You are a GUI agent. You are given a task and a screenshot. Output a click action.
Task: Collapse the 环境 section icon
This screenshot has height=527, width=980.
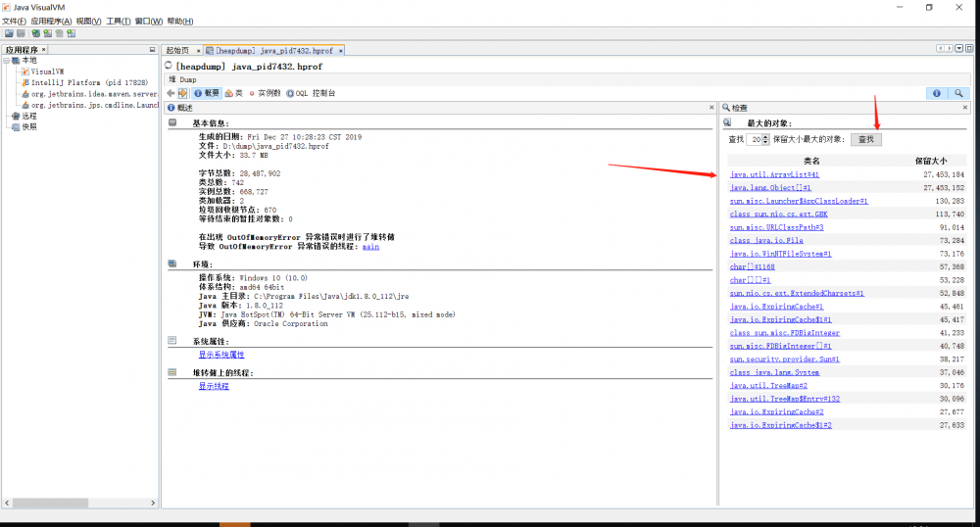172,264
